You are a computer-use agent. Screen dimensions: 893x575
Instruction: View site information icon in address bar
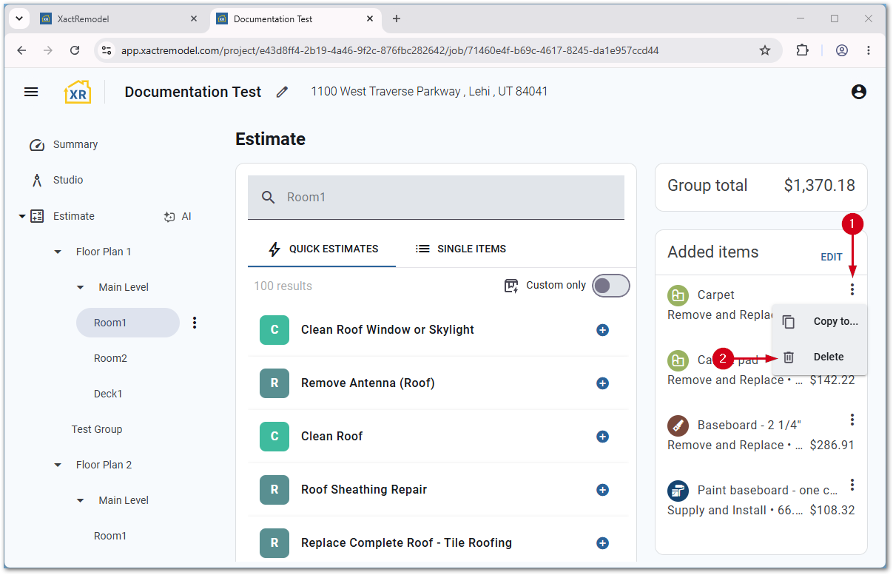[x=107, y=50]
